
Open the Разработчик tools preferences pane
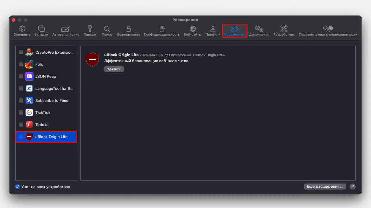[284, 31]
